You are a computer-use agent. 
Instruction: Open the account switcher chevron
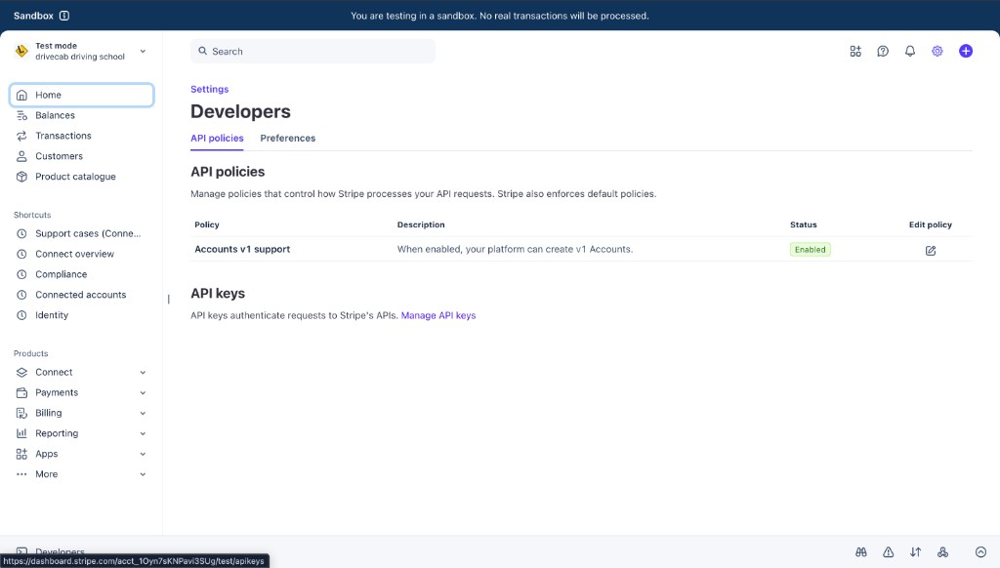pyautogui.click(x=143, y=51)
